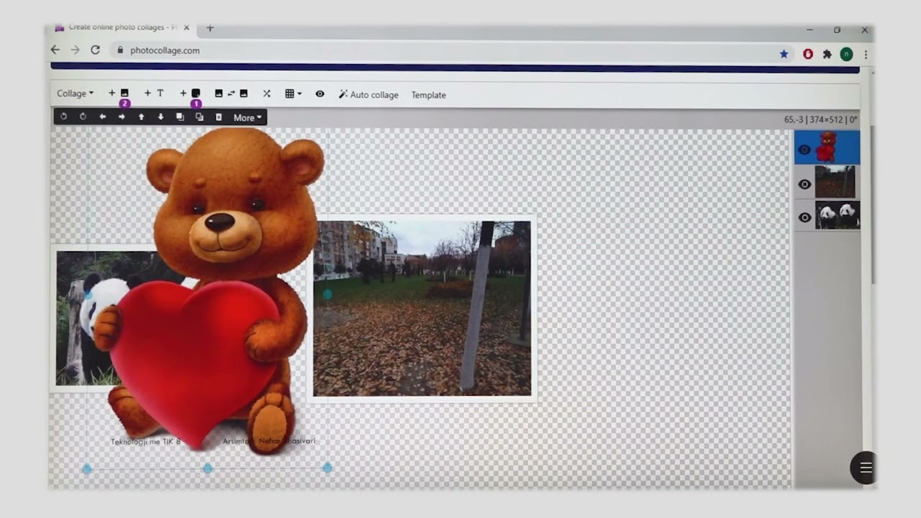Open the round black hamburger menu button
Image resolution: width=921 pixels, height=518 pixels.
[x=864, y=468]
